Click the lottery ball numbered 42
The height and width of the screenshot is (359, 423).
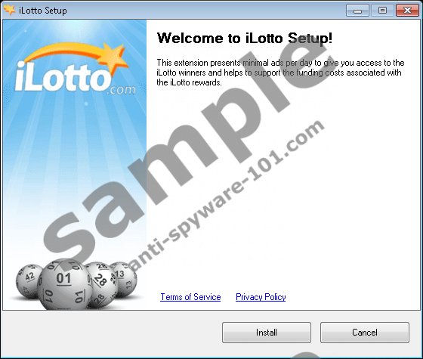29,280
